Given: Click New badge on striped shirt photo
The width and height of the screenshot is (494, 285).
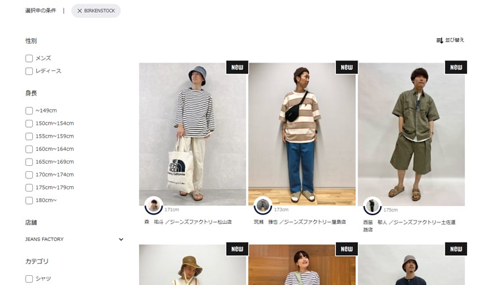Looking at the screenshot, I should coord(237,67).
